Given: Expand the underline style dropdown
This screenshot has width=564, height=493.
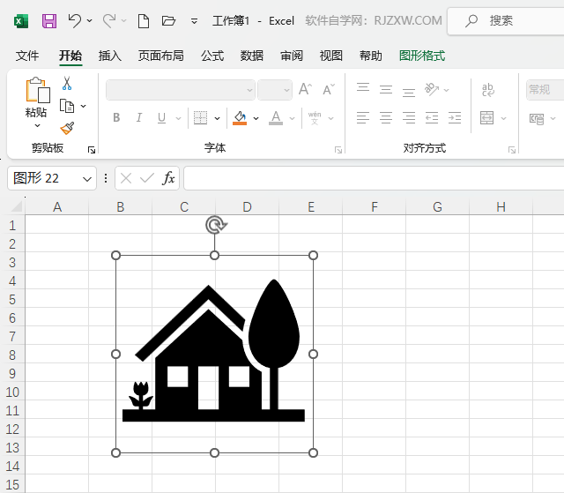Looking at the screenshot, I should 178,118.
